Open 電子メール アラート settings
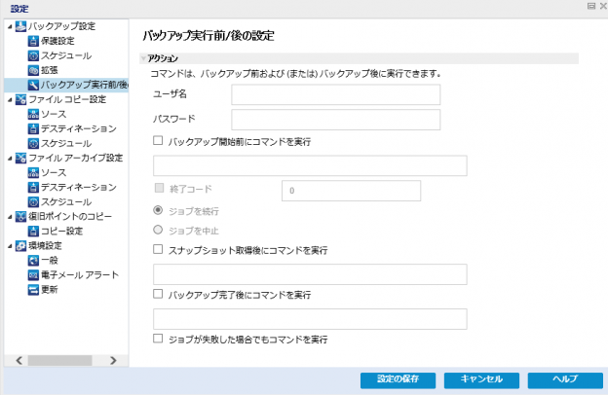The width and height of the screenshot is (608, 395). click(x=79, y=274)
